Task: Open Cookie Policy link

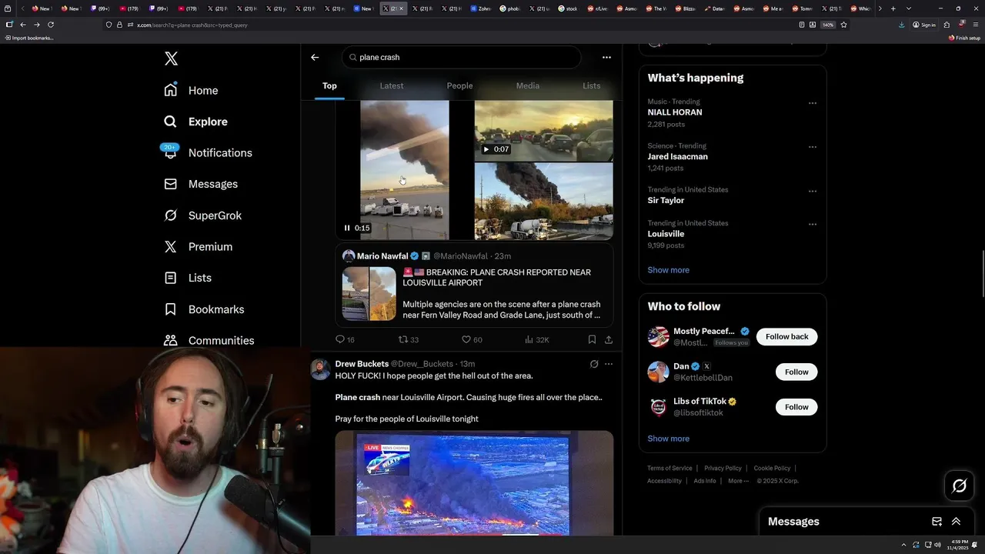Action: coord(772,468)
